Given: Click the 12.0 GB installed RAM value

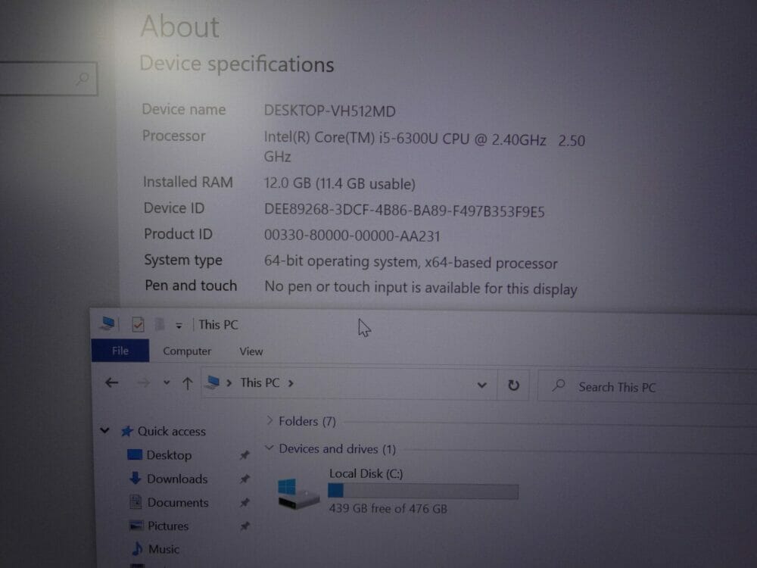Looking at the screenshot, I should (x=339, y=183).
